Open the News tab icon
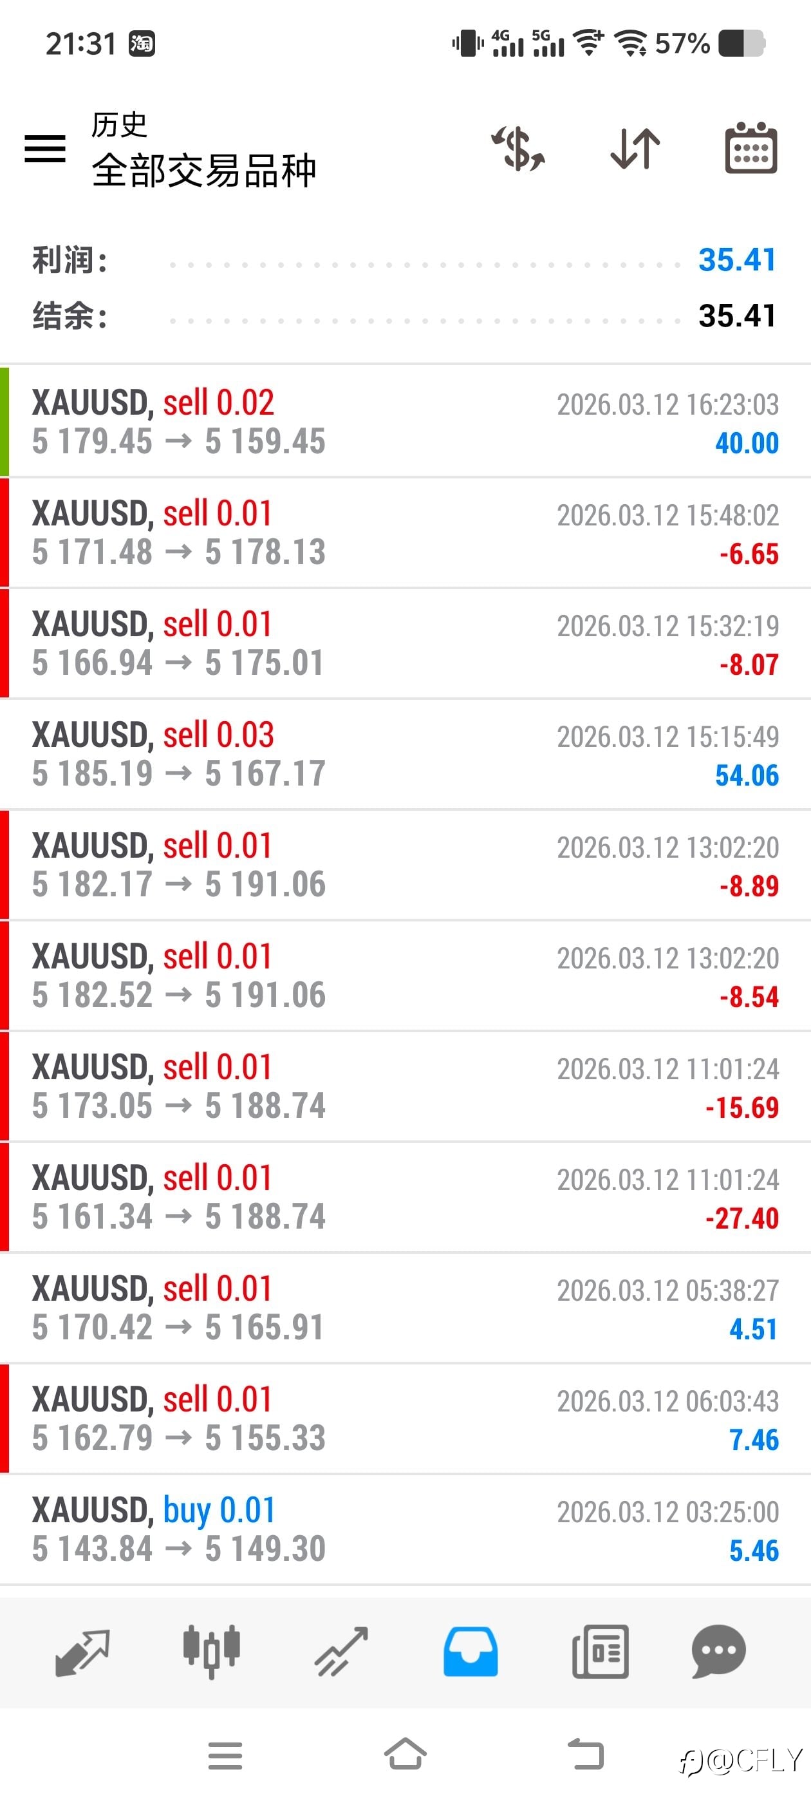 pos(600,1652)
